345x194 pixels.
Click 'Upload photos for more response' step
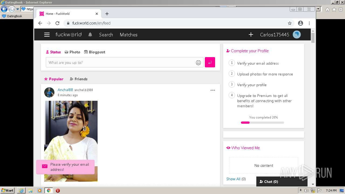[x=265, y=74]
